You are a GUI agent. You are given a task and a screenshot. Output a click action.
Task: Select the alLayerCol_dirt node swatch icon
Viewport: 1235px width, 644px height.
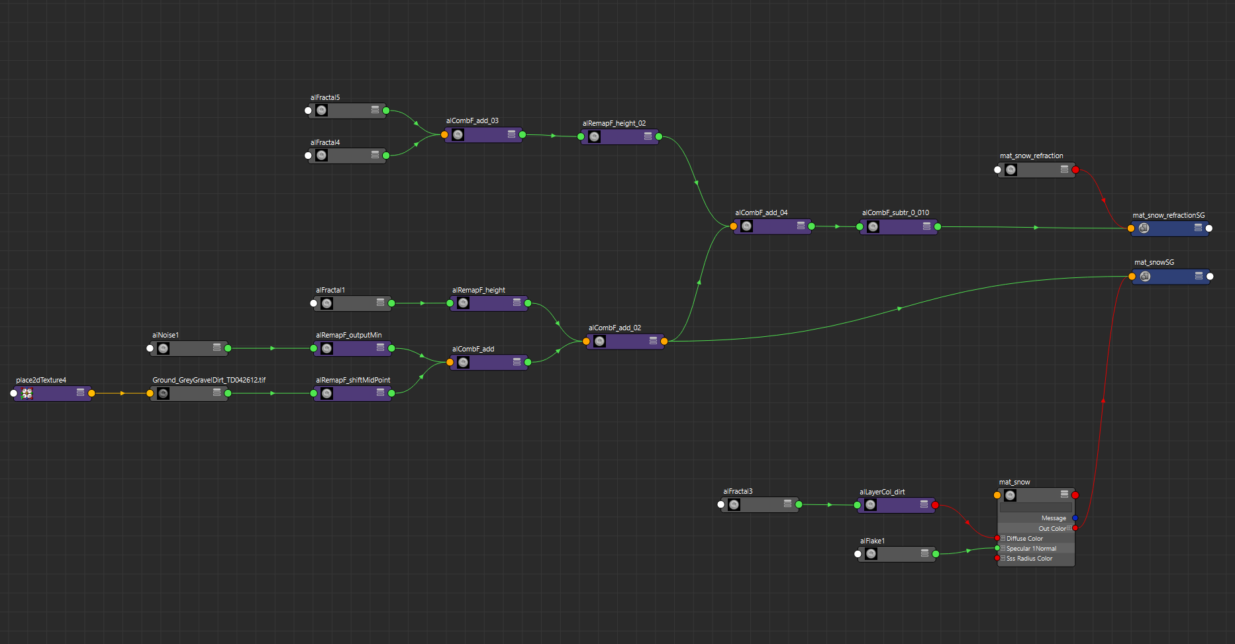[x=871, y=505]
